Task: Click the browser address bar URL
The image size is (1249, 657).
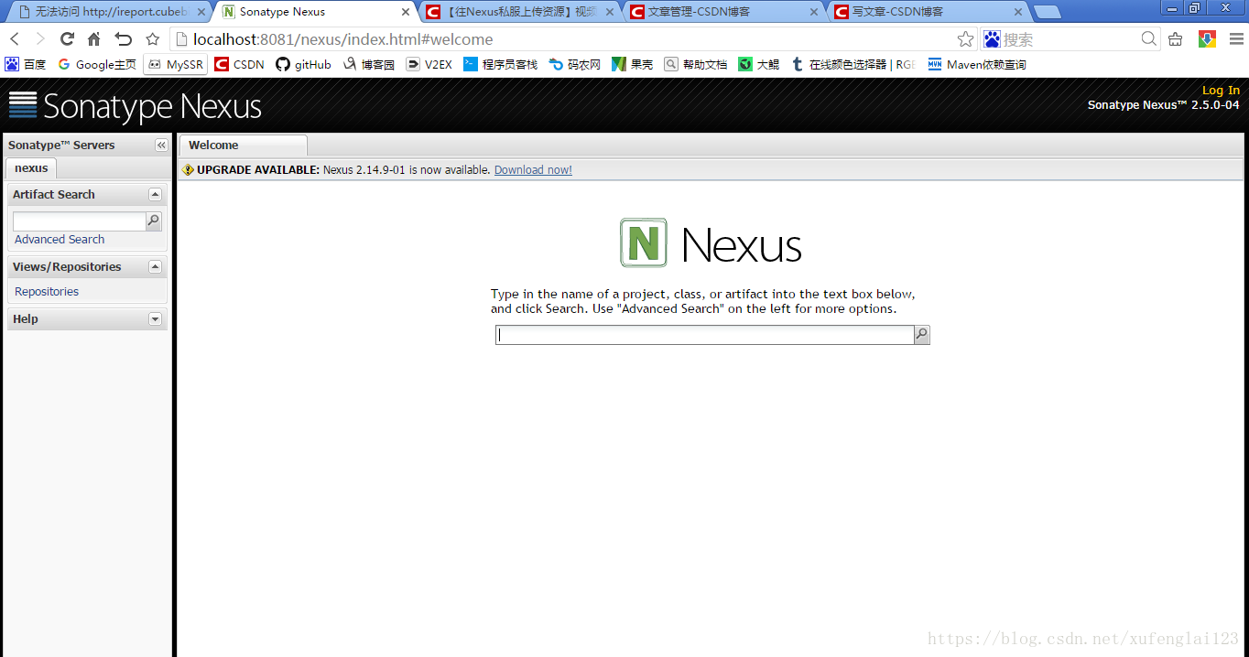Action: pos(343,39)
